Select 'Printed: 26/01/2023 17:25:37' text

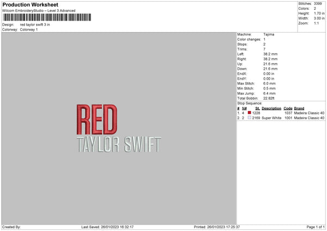point(217,227)
